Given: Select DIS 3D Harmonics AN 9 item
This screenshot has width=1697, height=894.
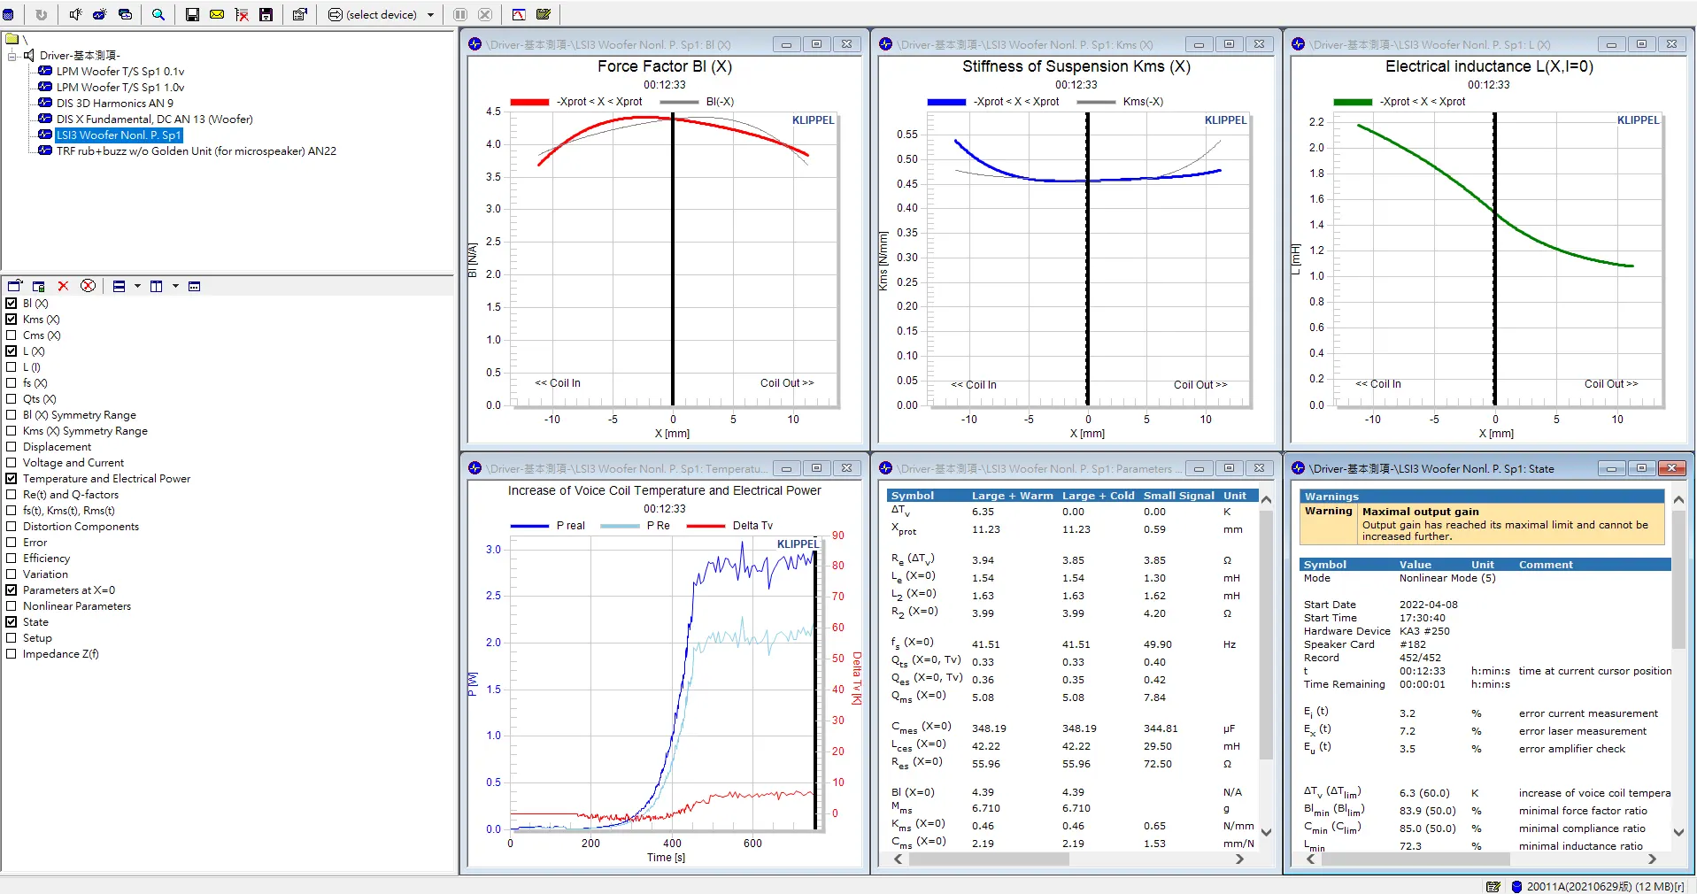Looking at the screenshot, I should tap(115, 104).
